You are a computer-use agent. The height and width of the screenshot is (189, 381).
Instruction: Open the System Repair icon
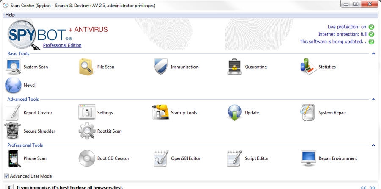[x=308, y=112]
